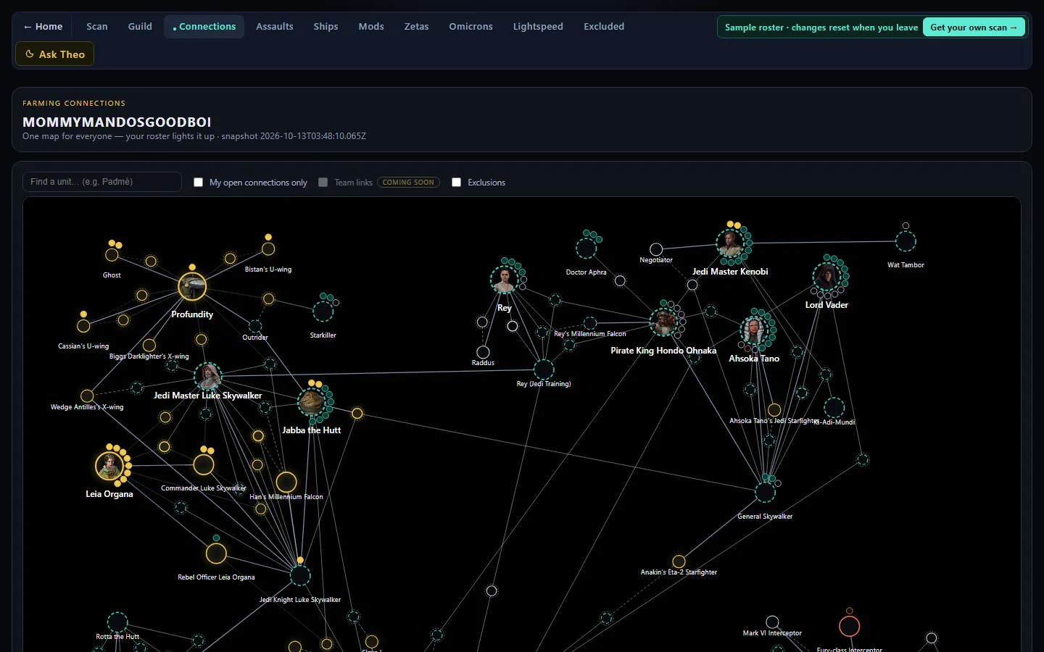Click the Commander Luke Skywalker node
The image size is (1044, 652).
[204, 465]
